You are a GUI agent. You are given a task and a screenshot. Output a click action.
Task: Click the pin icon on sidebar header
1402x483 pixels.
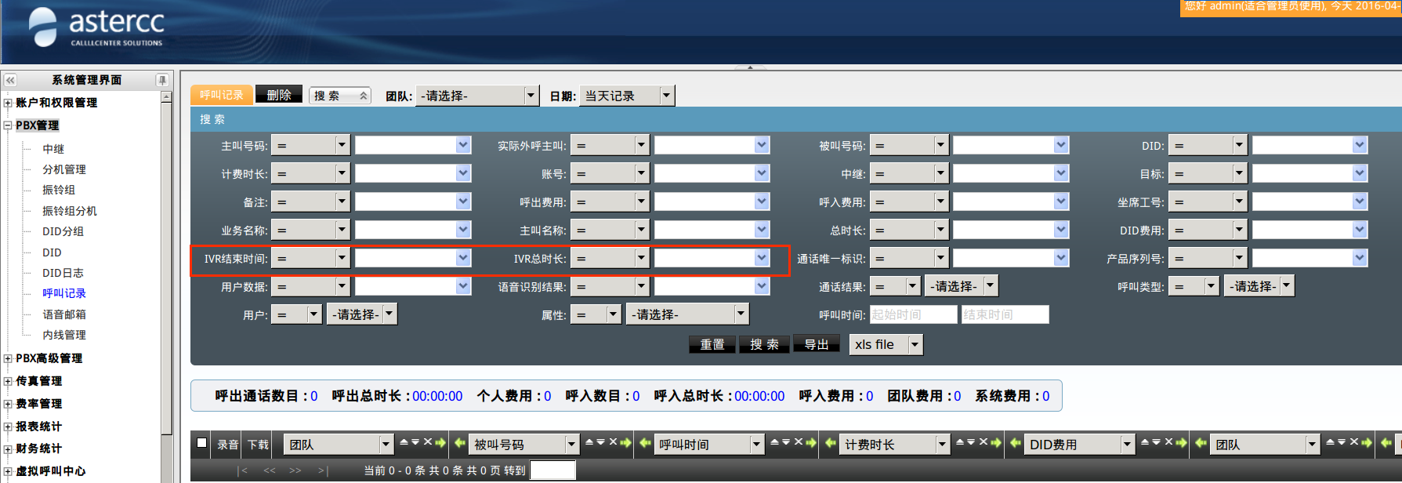point(162,80)
